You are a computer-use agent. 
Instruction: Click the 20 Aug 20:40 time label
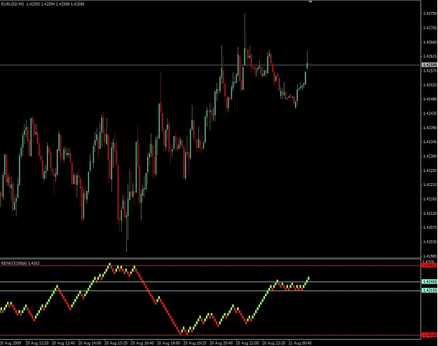pyautogui.click(x=221, y=343)
